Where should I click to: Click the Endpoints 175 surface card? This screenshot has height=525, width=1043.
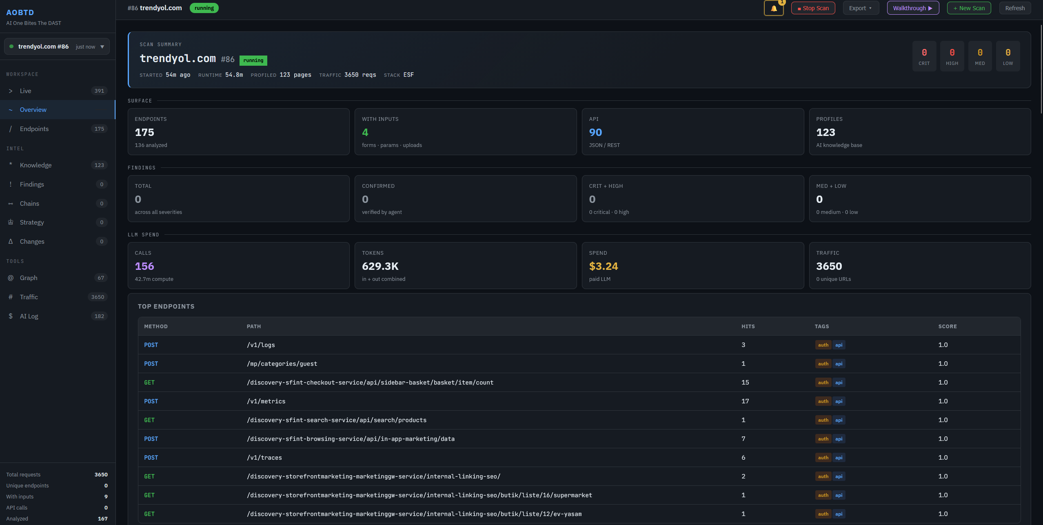[x=239, y=131]
